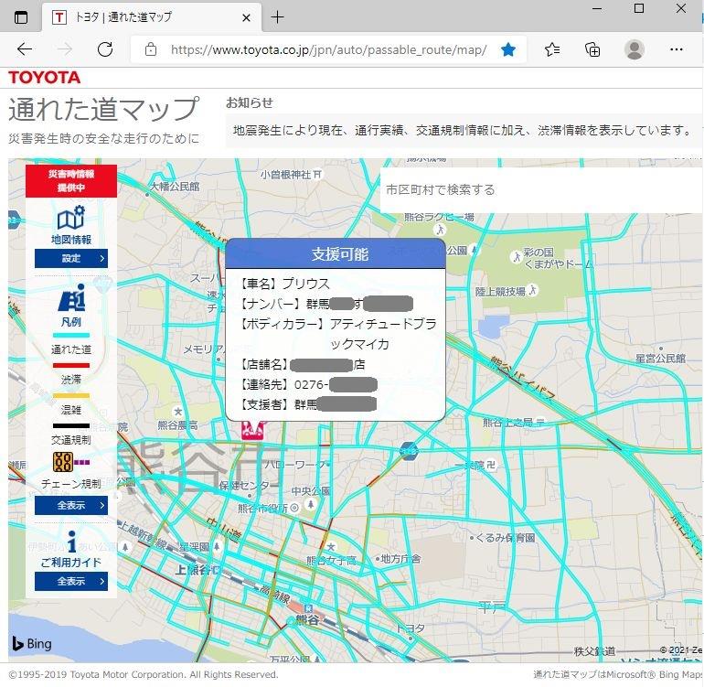Click the 設定 button under 地図情報
Viewport: 704px width, 687px height.
[71, 258]
